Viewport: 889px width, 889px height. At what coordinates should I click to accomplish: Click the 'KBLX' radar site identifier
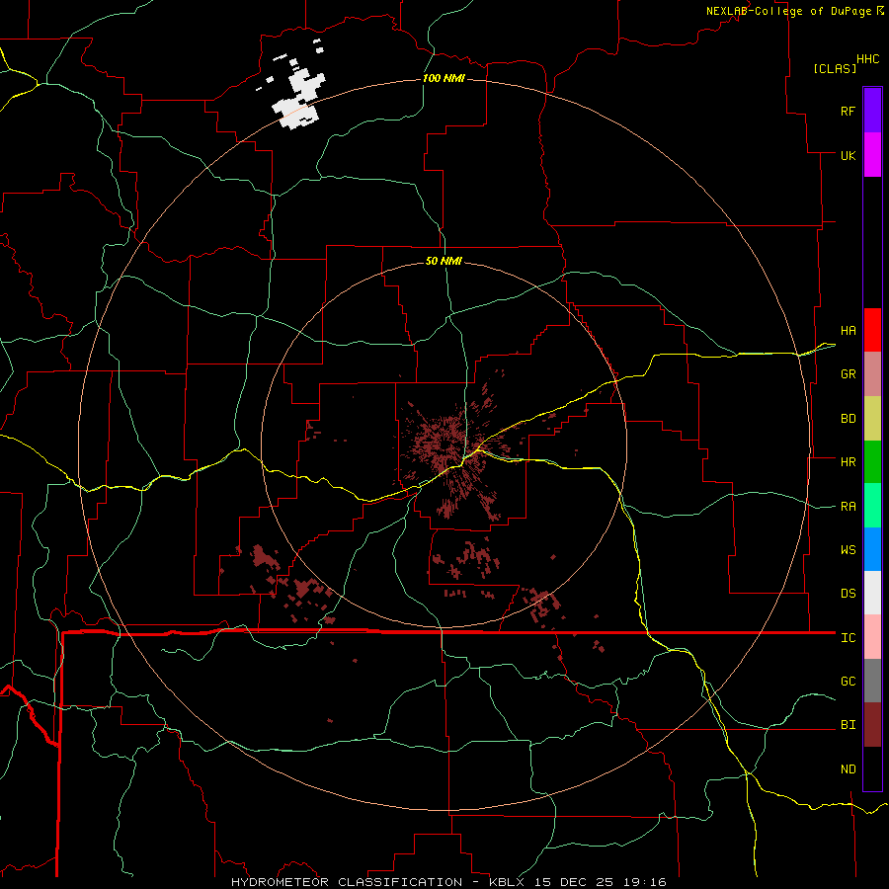pyautogui.click(x=508, y=882)
